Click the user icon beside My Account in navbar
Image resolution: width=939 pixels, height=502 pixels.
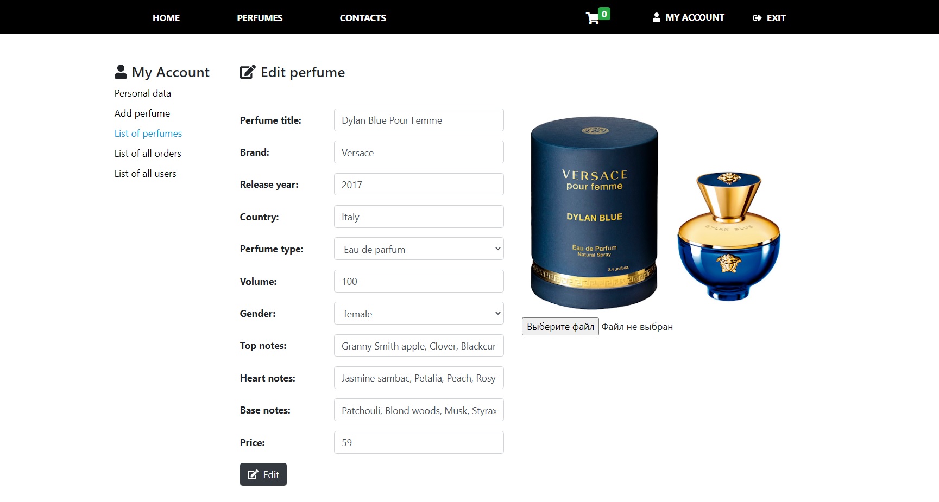coord(657,17)
